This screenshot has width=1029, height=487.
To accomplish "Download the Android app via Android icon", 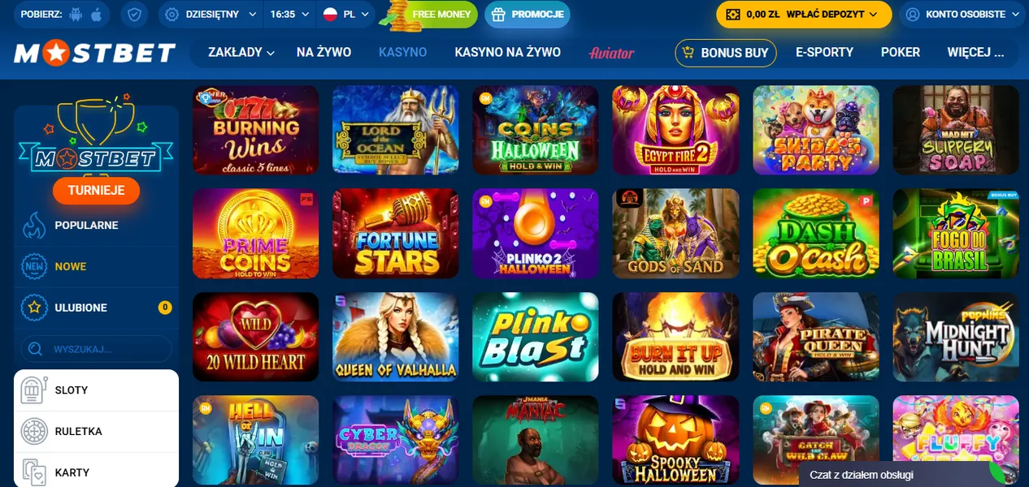I will click(x=76, y=15).
